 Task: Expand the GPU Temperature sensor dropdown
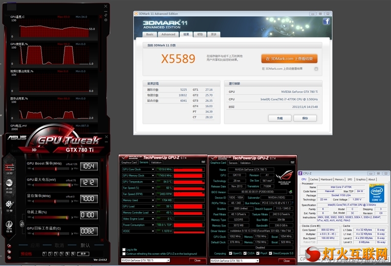[x=152, y=182]
